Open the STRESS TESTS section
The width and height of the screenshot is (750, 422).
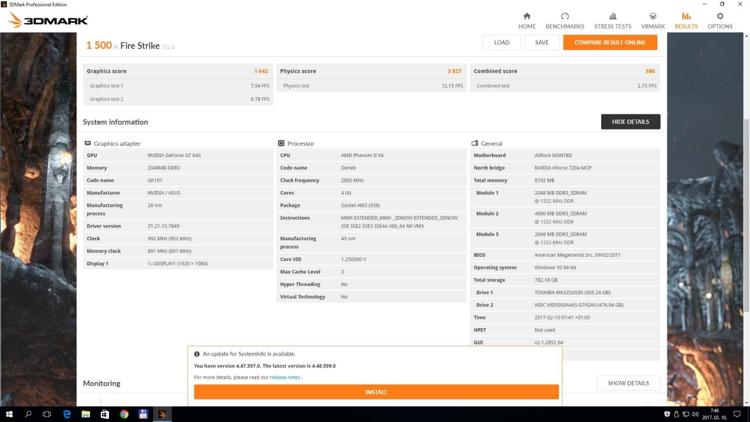point(613,21)
